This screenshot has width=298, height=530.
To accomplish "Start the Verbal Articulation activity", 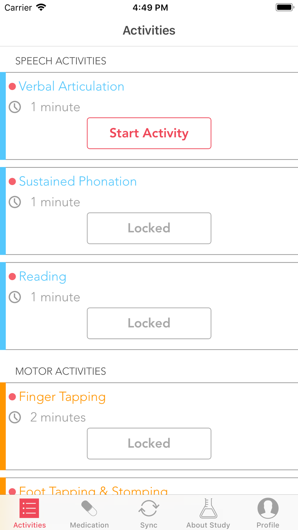I will click(x=149, y=133).
